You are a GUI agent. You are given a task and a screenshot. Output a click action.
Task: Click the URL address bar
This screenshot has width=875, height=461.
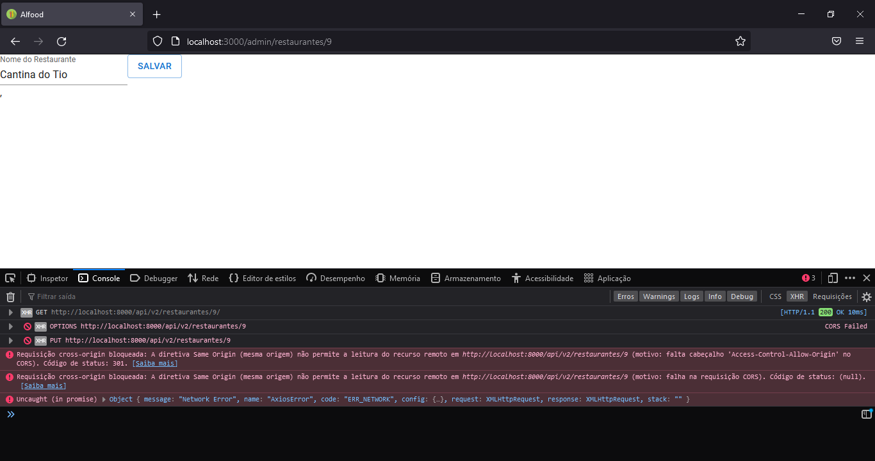(x=448, y=42)
